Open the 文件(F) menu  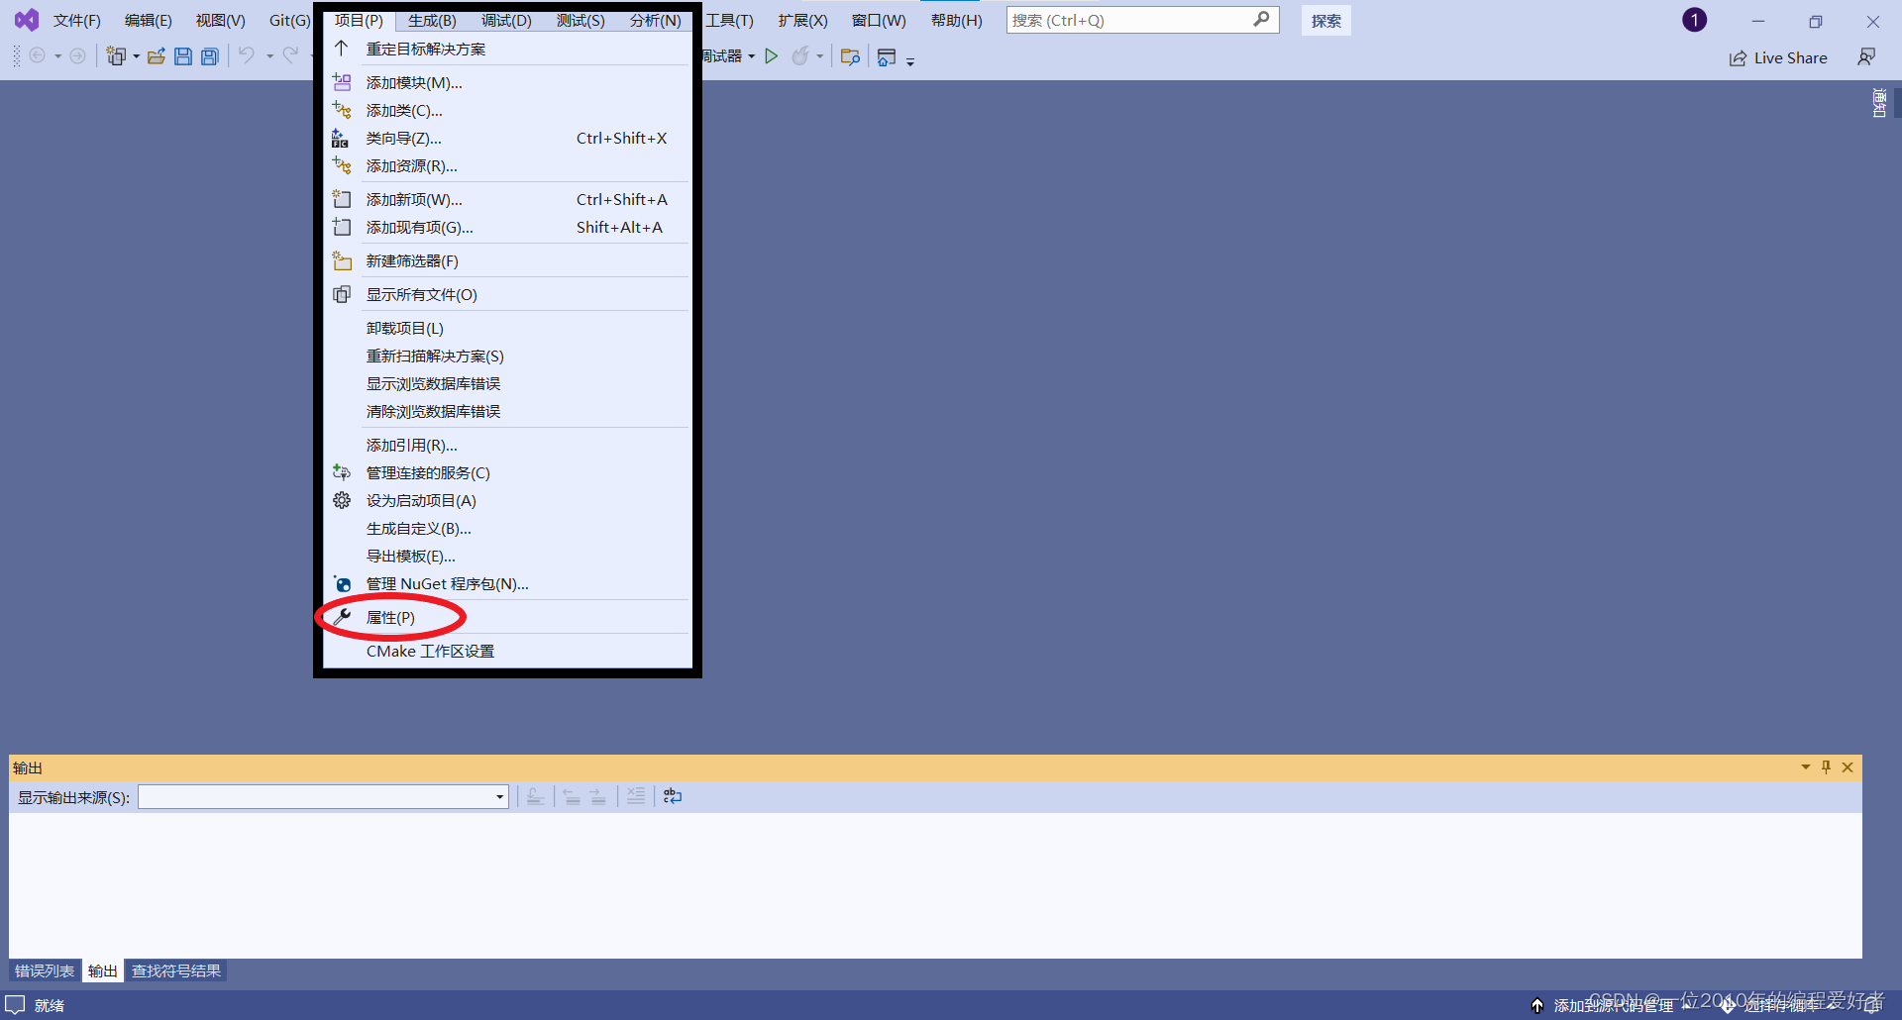pyautogui.click(x=77, y=20)
